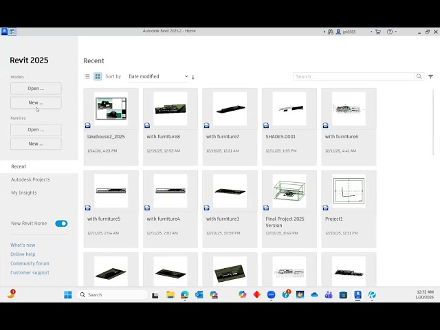
Task: Go to My Insights section
Action: (x=24, y=192)
